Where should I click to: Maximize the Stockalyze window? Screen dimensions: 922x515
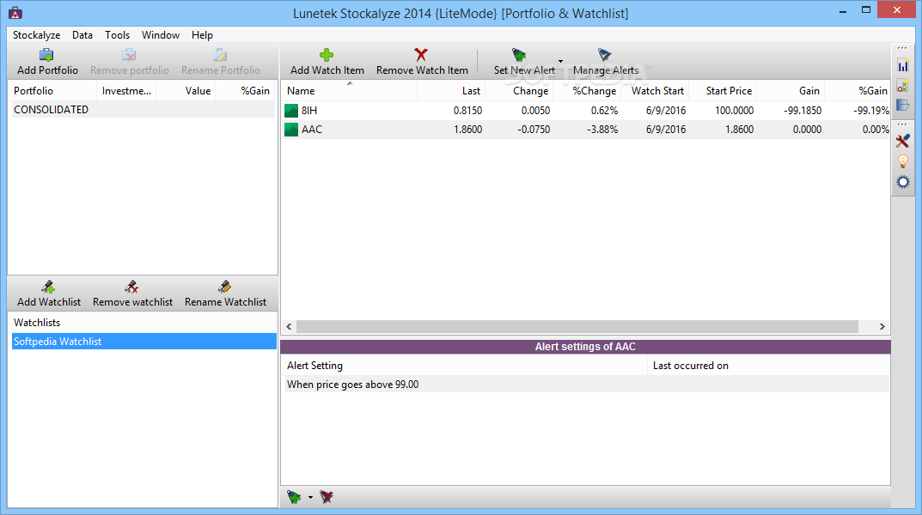tap(866, 10)
